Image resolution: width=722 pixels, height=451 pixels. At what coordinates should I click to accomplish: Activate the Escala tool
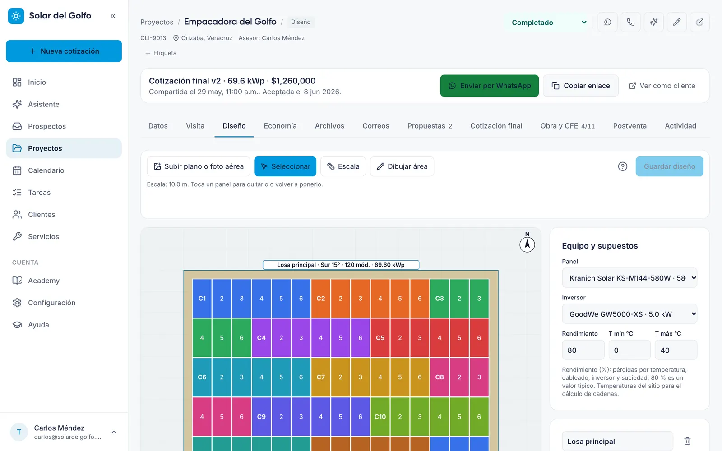(x=343, y=166)
